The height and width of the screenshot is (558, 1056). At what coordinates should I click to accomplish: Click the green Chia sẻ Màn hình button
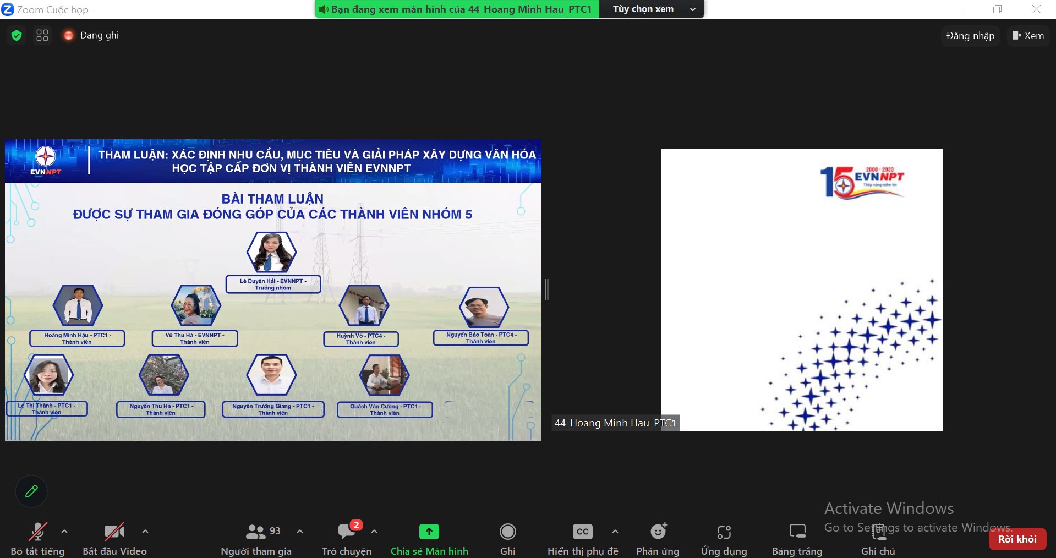pos(429,540)
